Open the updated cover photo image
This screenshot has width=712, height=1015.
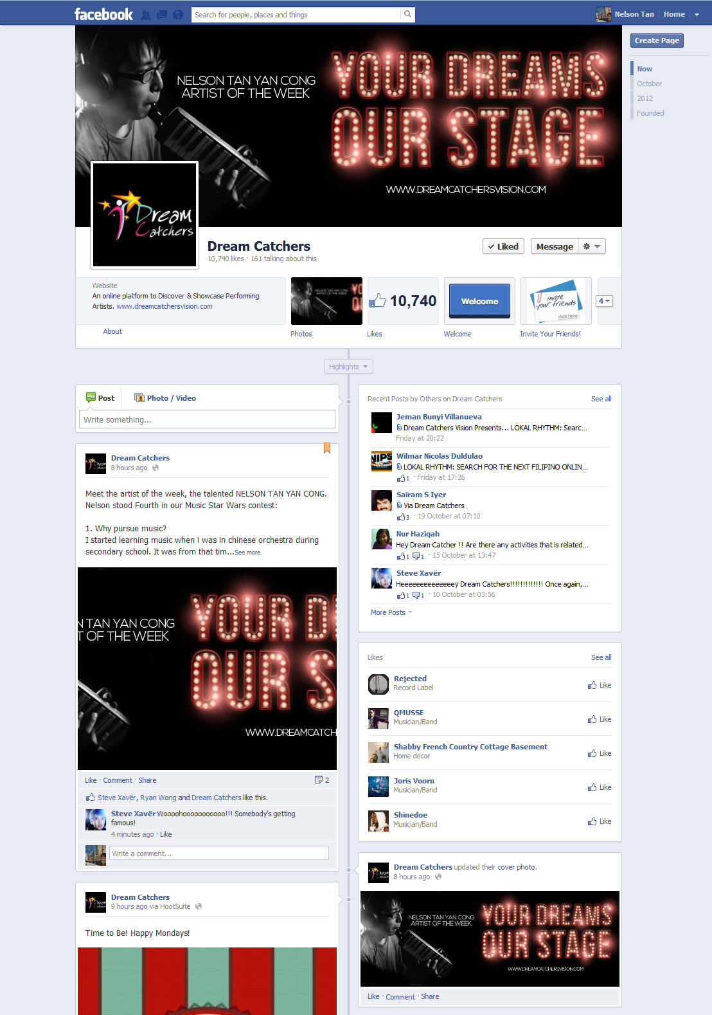point(490,938)
